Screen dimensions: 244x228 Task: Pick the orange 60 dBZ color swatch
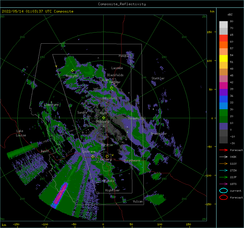point(223,45)
